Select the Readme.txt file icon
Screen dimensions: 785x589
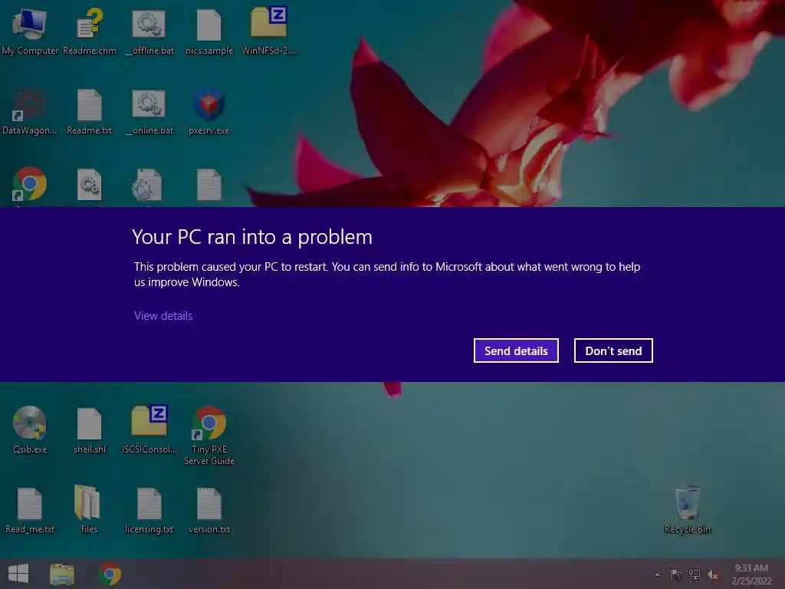pos(90,111)
